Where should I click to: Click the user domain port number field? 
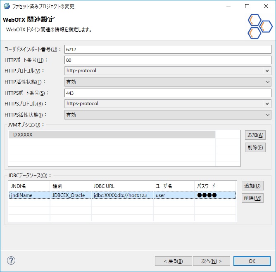tap(168, 49)
